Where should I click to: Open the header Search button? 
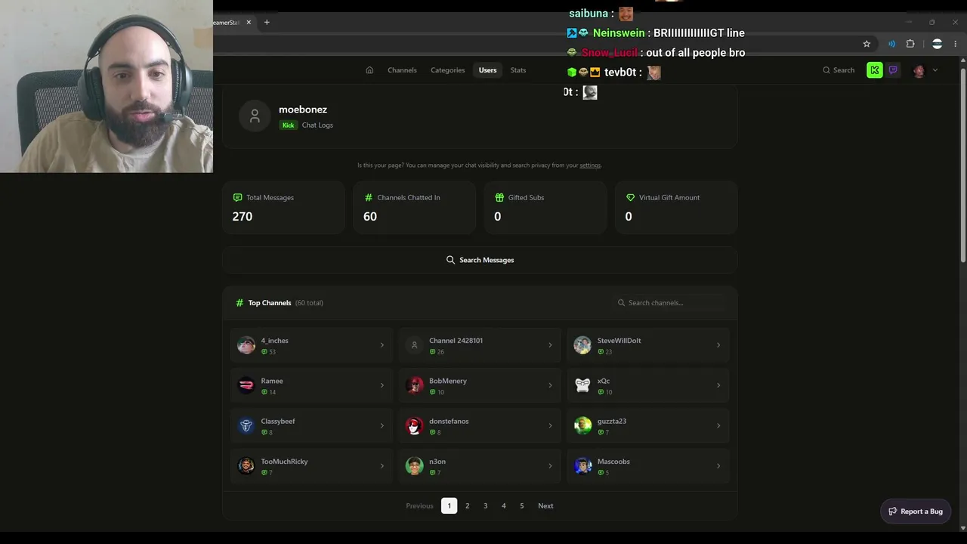(839, 70)
